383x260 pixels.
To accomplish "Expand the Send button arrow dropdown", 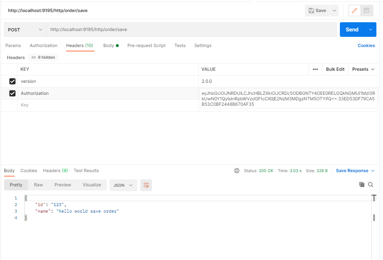I will click(371, 30).
